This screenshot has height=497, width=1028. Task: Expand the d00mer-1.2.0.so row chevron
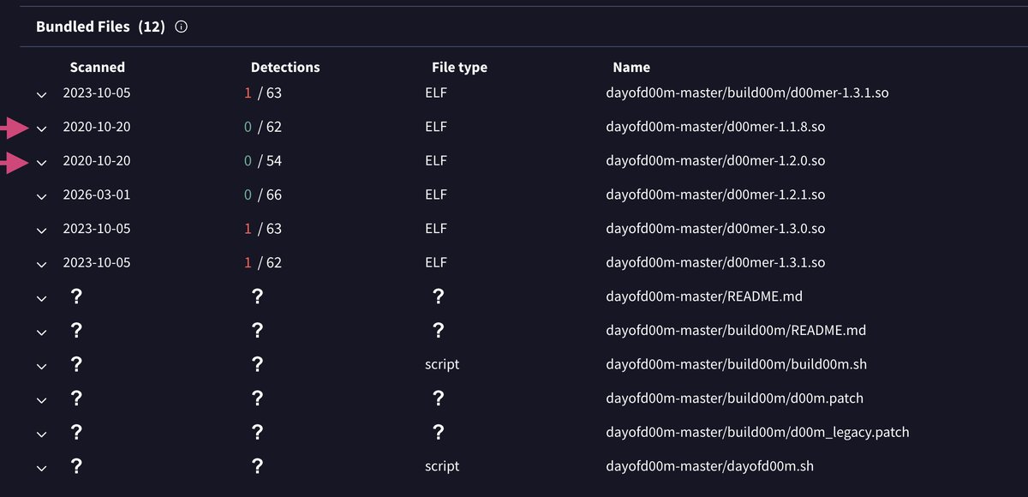coord(41,163)
